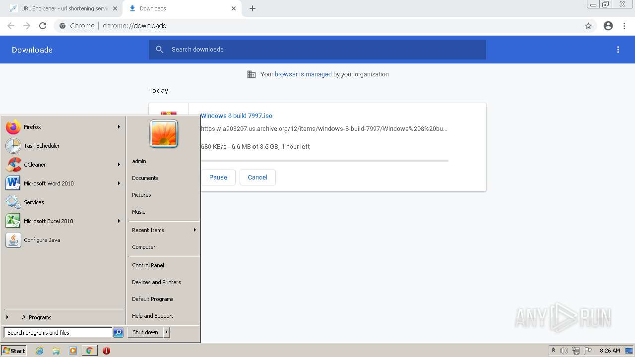Click the archive.org download source URL
This screenshot has height=357, width=635.
coord(324,129)
